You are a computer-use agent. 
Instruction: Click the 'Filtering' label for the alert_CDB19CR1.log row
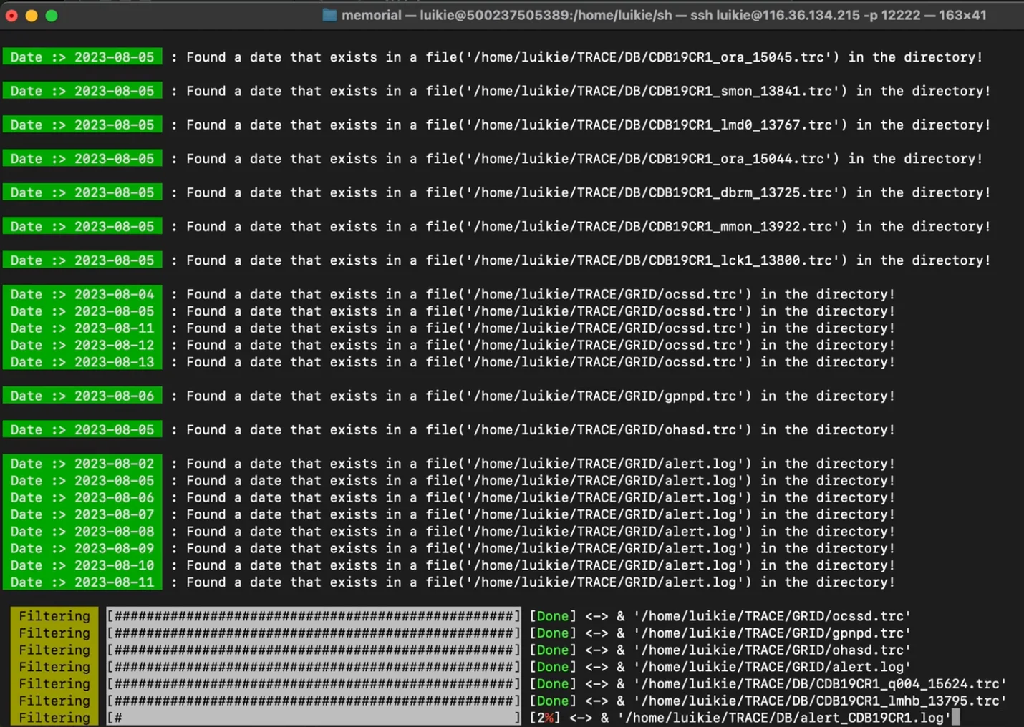pos(54,718)
